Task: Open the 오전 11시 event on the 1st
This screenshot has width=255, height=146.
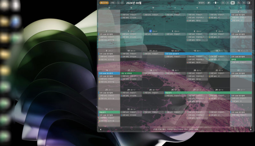Action: (x=241, y=21)
